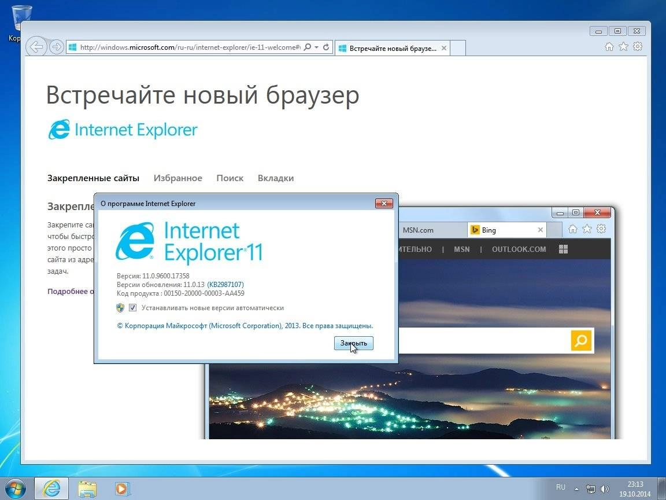Go back using the browser Back arrow
This screenshot has width=666, height=500.
click(x=36, y=47)
